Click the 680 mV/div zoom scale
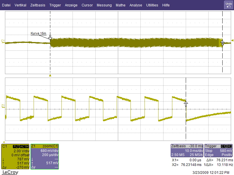 click(x=49, y=151)
